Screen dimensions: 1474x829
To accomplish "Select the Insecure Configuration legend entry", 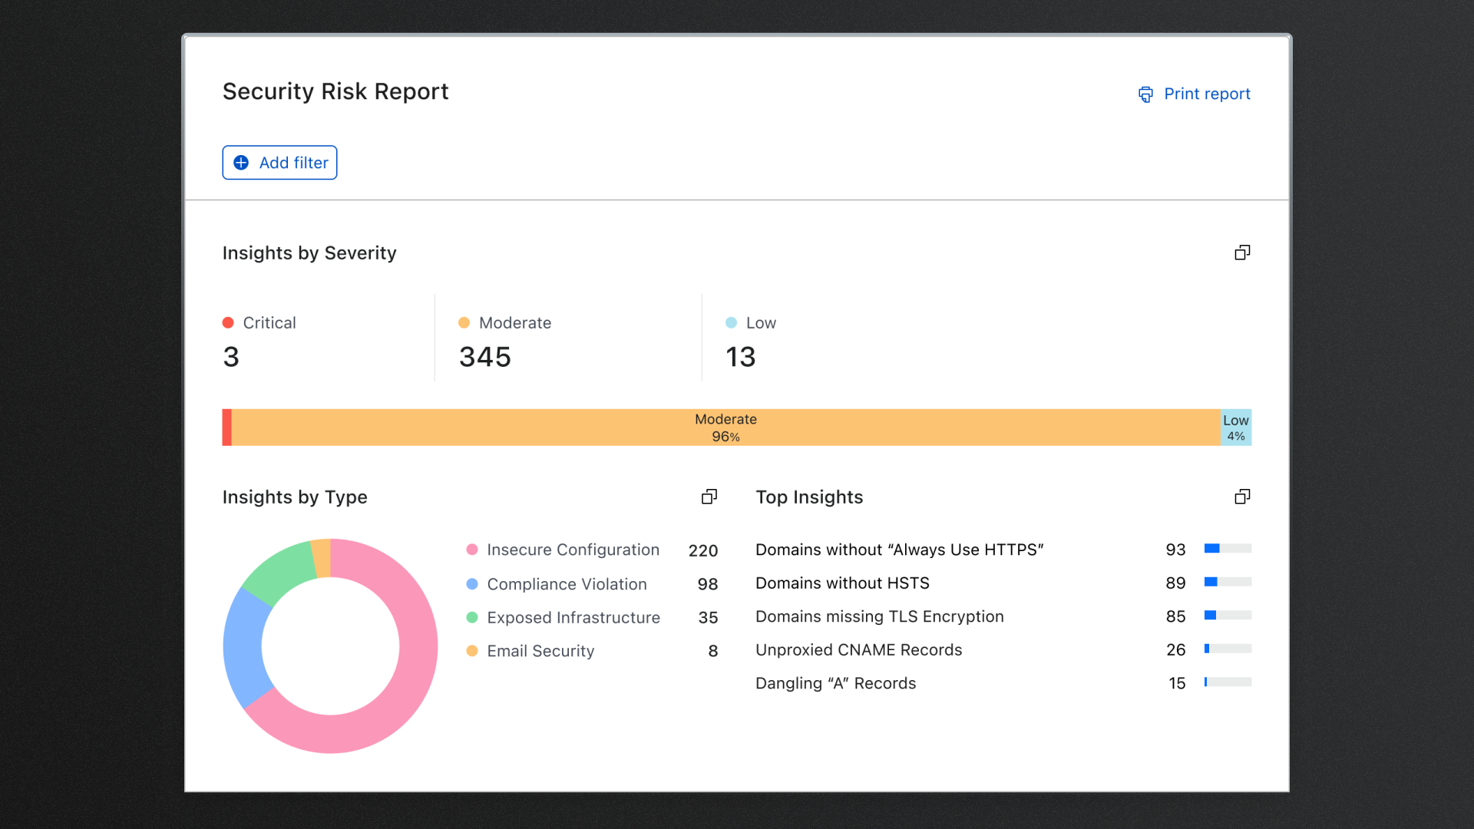I will 573,550.
